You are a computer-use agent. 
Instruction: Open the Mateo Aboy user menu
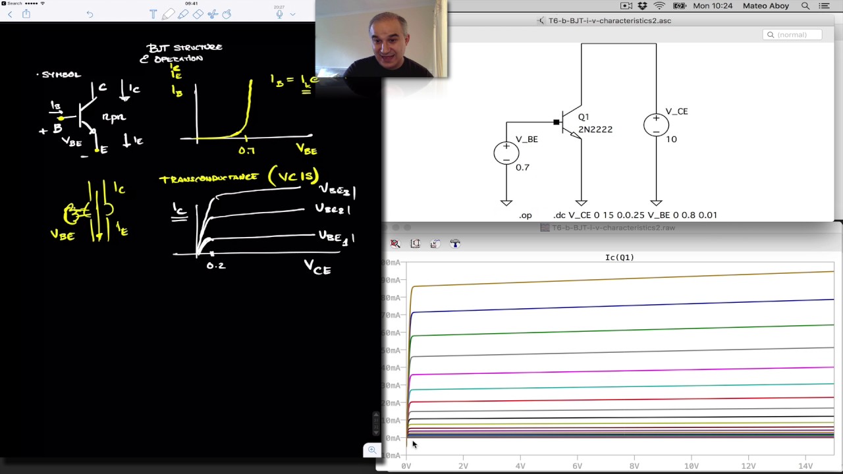pos(766,6)
